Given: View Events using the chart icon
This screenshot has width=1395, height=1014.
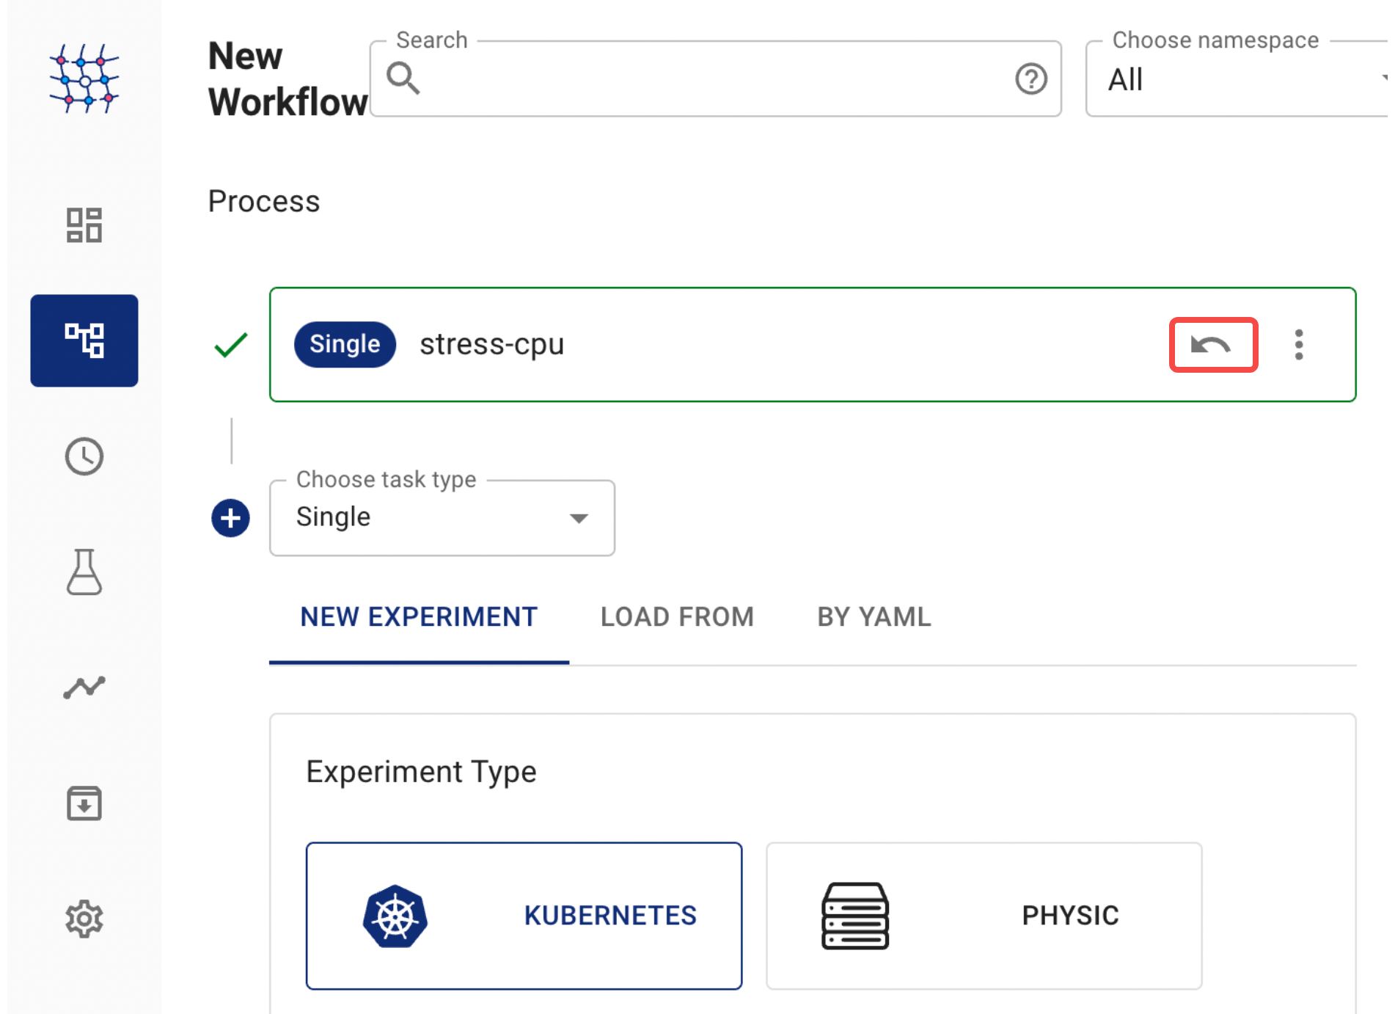Looking at the screenshot, I should coord(84,687).
